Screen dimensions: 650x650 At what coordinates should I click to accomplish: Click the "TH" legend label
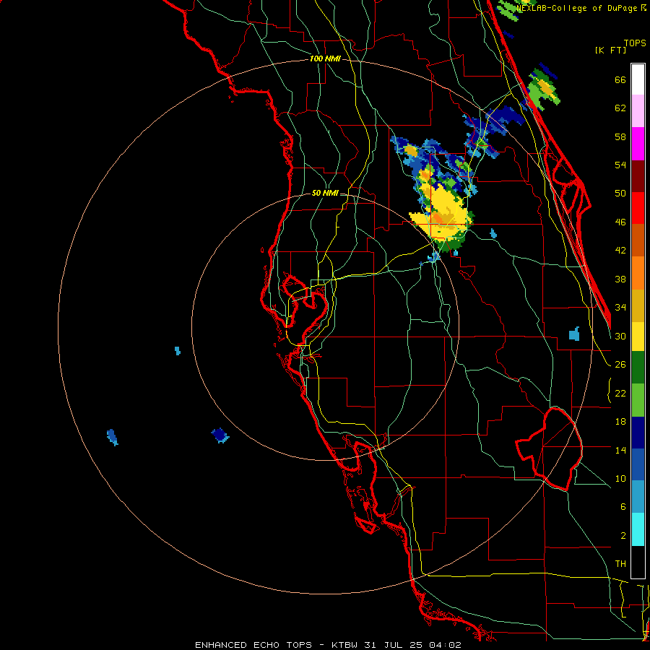[620, 564]
